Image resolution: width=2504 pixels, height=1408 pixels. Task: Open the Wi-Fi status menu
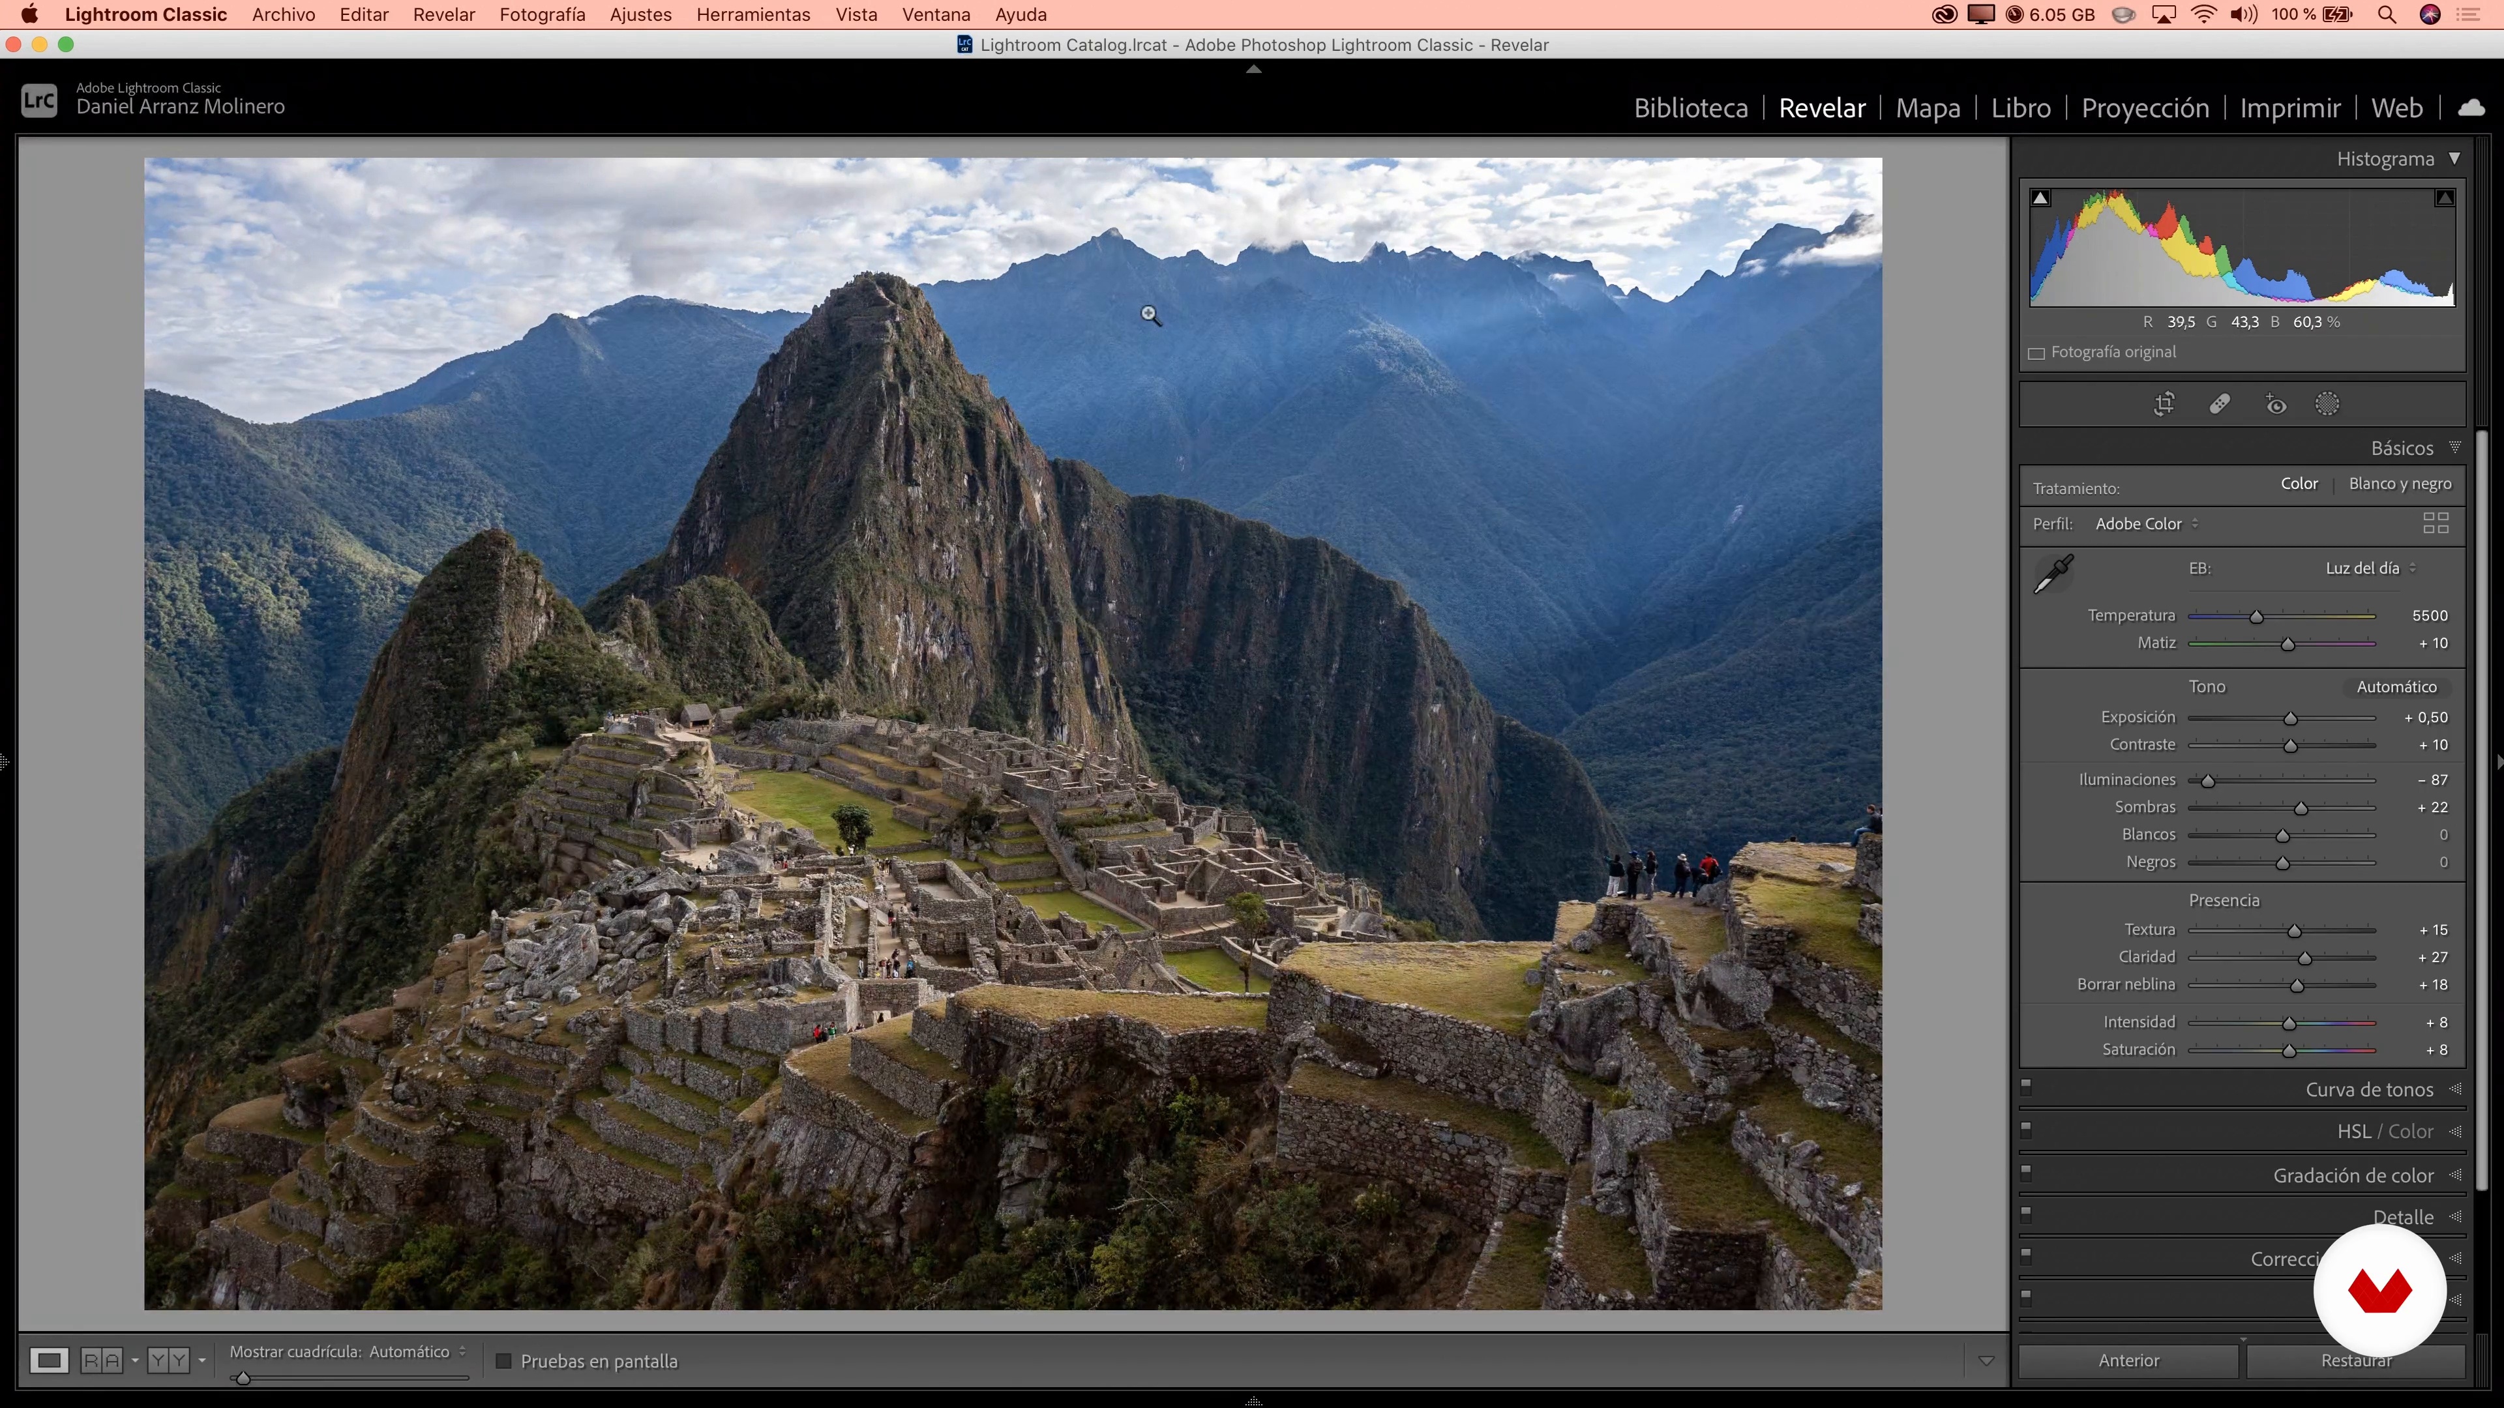2203,14
